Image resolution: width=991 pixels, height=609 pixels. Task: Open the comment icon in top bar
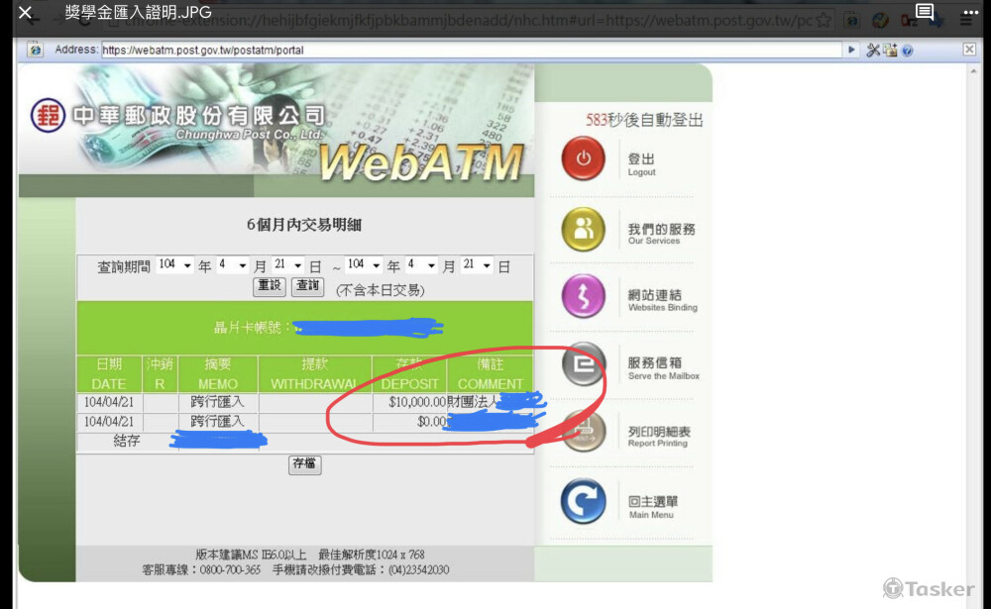[924, 13]
